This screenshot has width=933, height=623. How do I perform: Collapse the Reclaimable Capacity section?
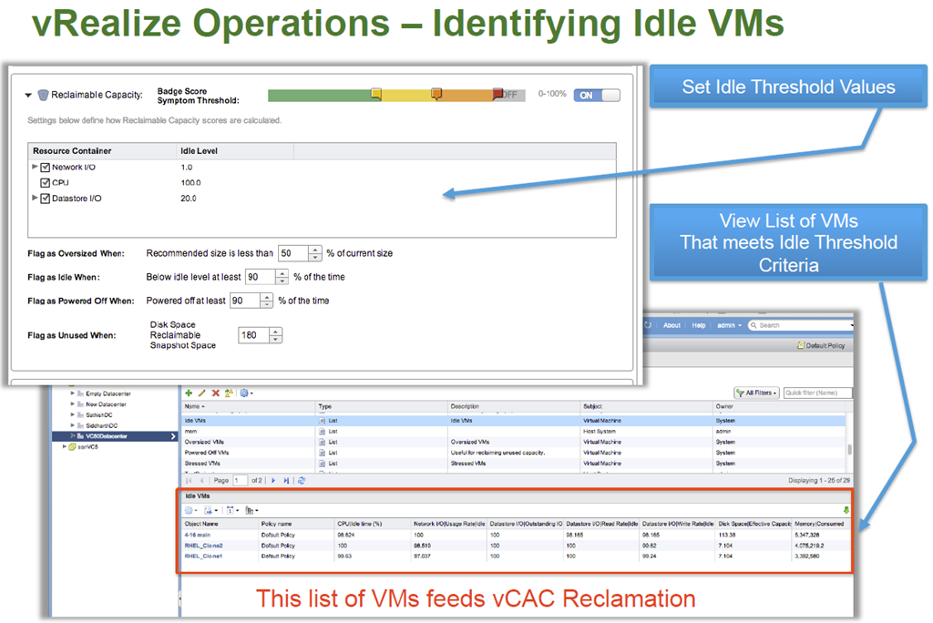coord(28,95)
